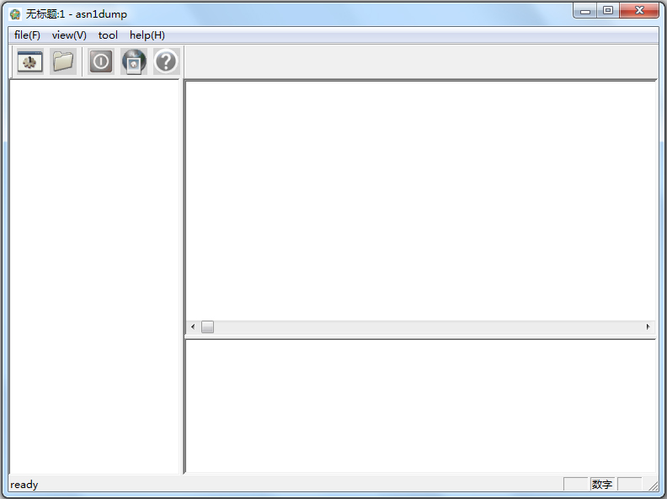Screen dimensions: 667x499
Task: Click inside the upper right content pane
Action: 420,200
